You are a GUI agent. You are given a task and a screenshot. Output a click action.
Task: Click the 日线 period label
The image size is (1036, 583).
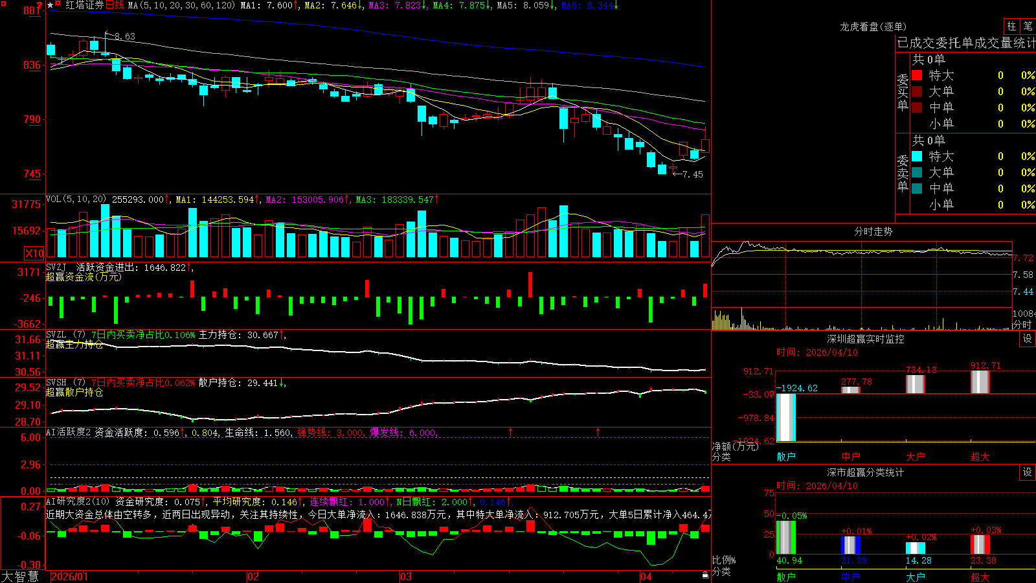pyautogui.click(x=115, y=5)
